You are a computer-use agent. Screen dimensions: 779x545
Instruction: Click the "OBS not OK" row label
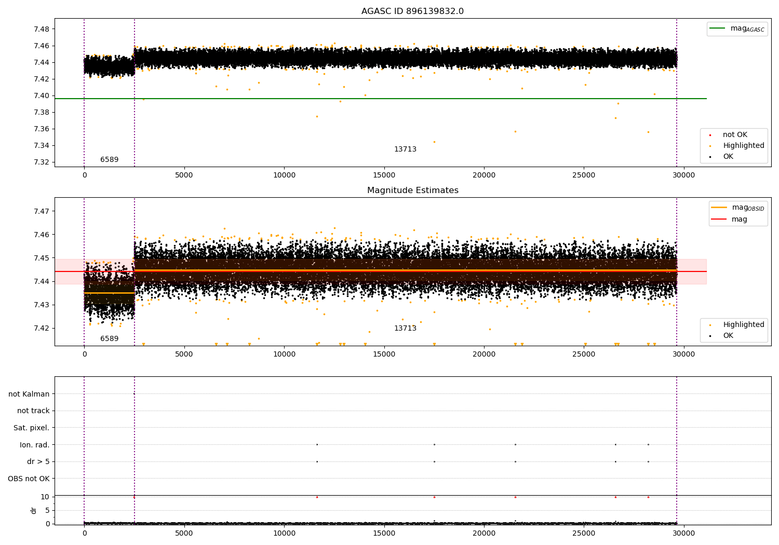tap(29, 479)
